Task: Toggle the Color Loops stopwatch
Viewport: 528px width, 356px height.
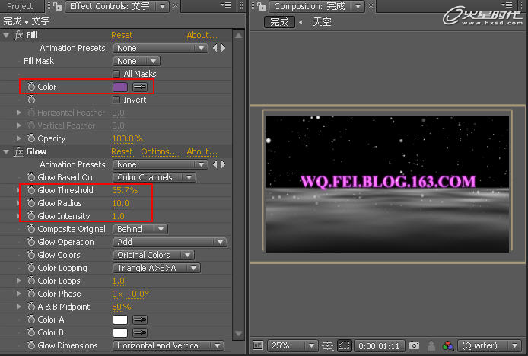Action: (x=31, y=280)
